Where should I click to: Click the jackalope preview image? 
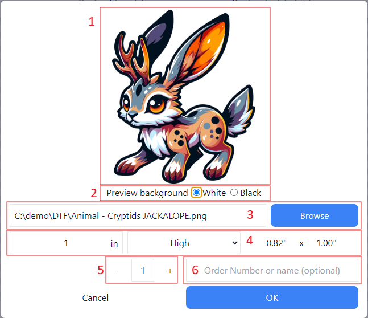pos(185,96)
